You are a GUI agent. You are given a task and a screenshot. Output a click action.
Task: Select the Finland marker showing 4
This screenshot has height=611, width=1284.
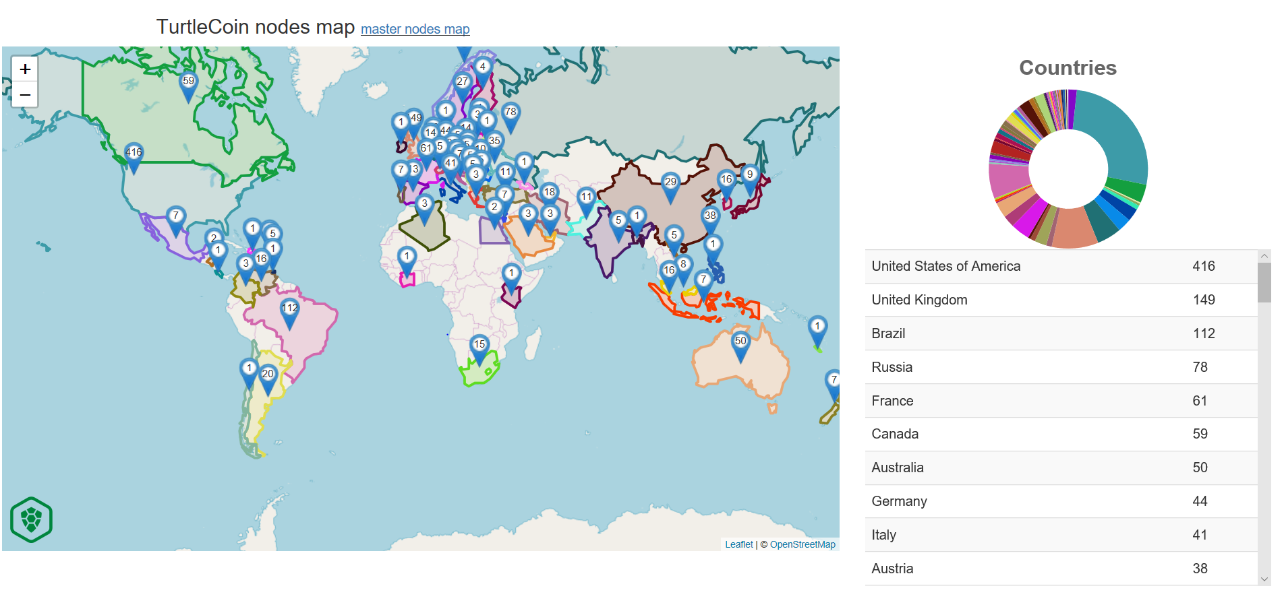tap(482, 72)
